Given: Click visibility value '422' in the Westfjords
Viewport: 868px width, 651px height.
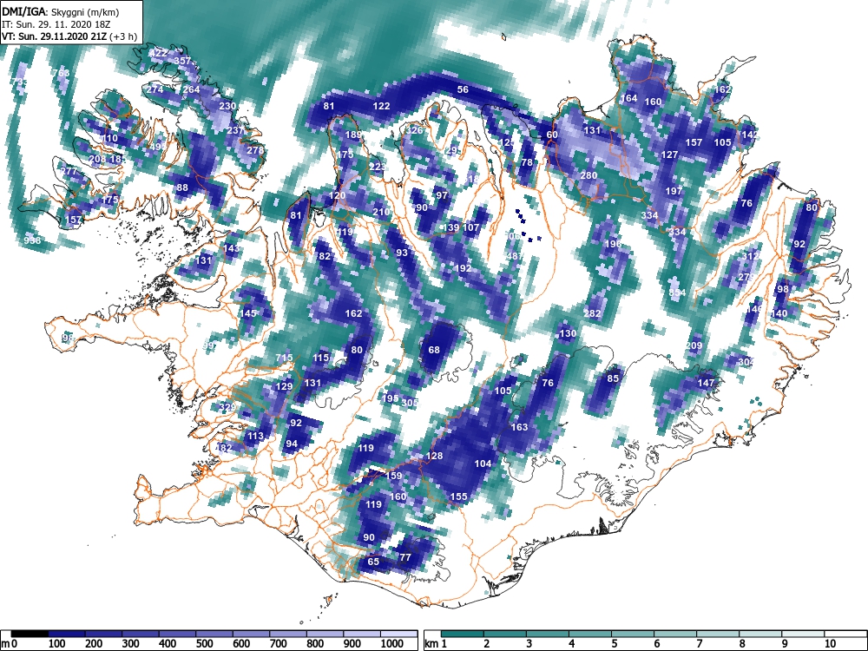Looking at the screenshot, I should 158,53.
